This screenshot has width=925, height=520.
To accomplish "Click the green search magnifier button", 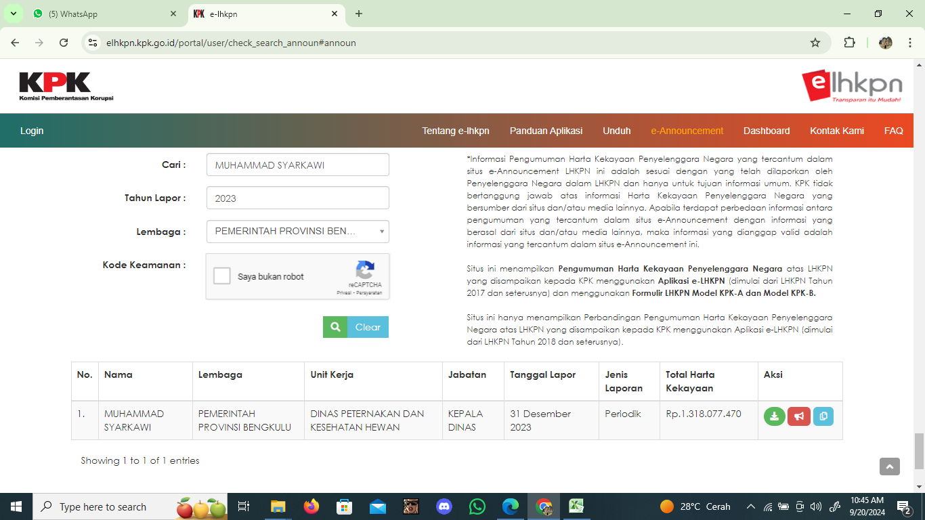I will click(x=335, y=327).
